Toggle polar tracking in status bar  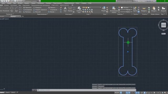(x=129, y=93)
